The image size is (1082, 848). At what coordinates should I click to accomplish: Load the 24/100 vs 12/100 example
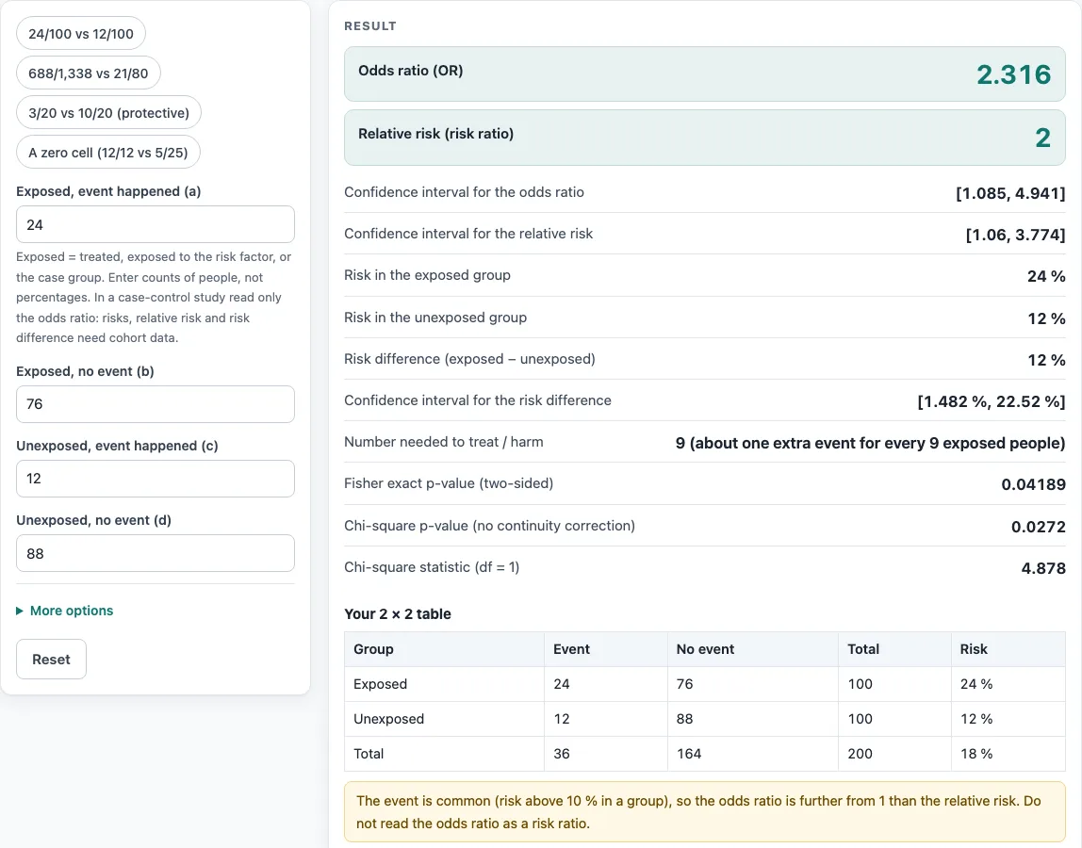click(81, 34)
